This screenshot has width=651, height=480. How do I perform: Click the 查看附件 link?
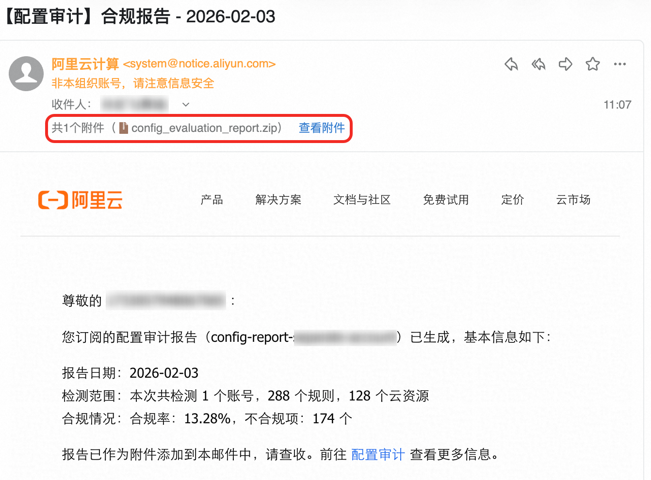322,128
